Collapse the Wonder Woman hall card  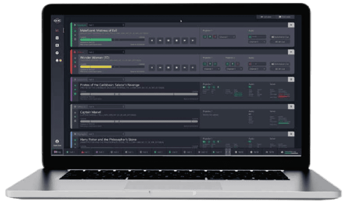point(291,52)
